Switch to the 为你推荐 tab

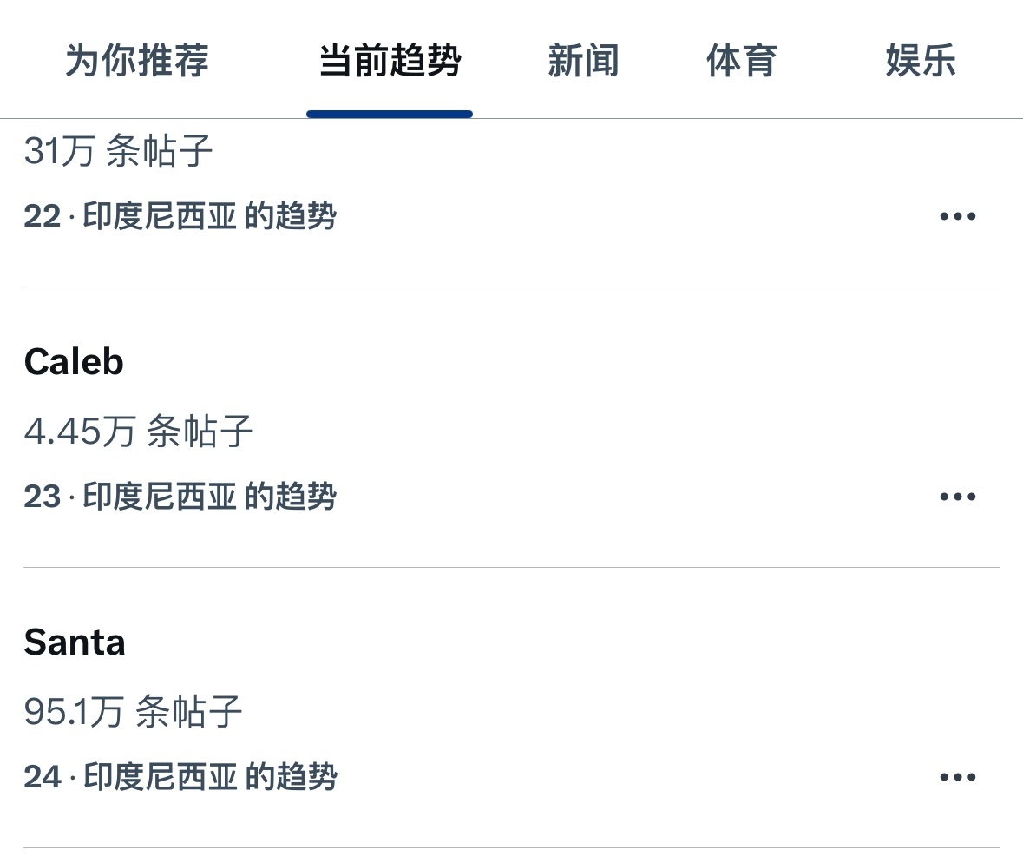(x=137, y=62)
